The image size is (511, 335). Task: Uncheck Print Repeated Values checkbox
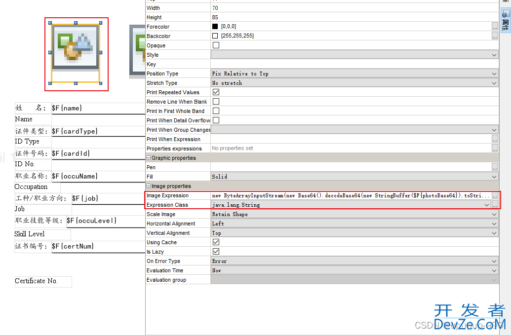click(216, 92)
